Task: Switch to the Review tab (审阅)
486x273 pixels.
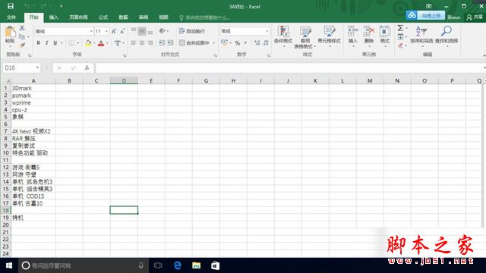Action: click(144, 17)
